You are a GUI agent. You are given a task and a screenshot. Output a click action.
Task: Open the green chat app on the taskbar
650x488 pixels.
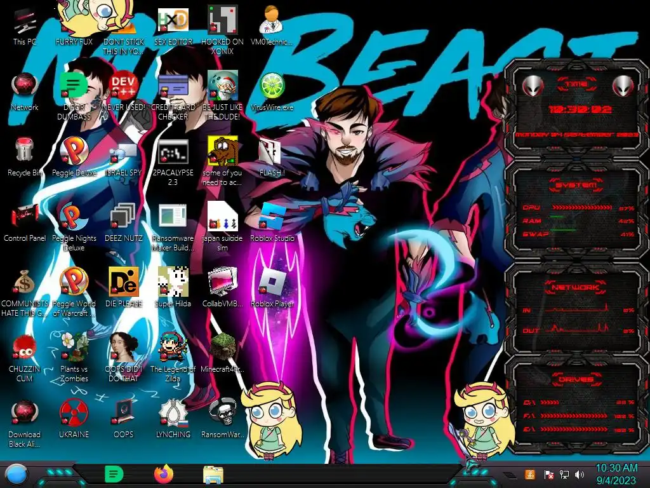coord(114,474)
